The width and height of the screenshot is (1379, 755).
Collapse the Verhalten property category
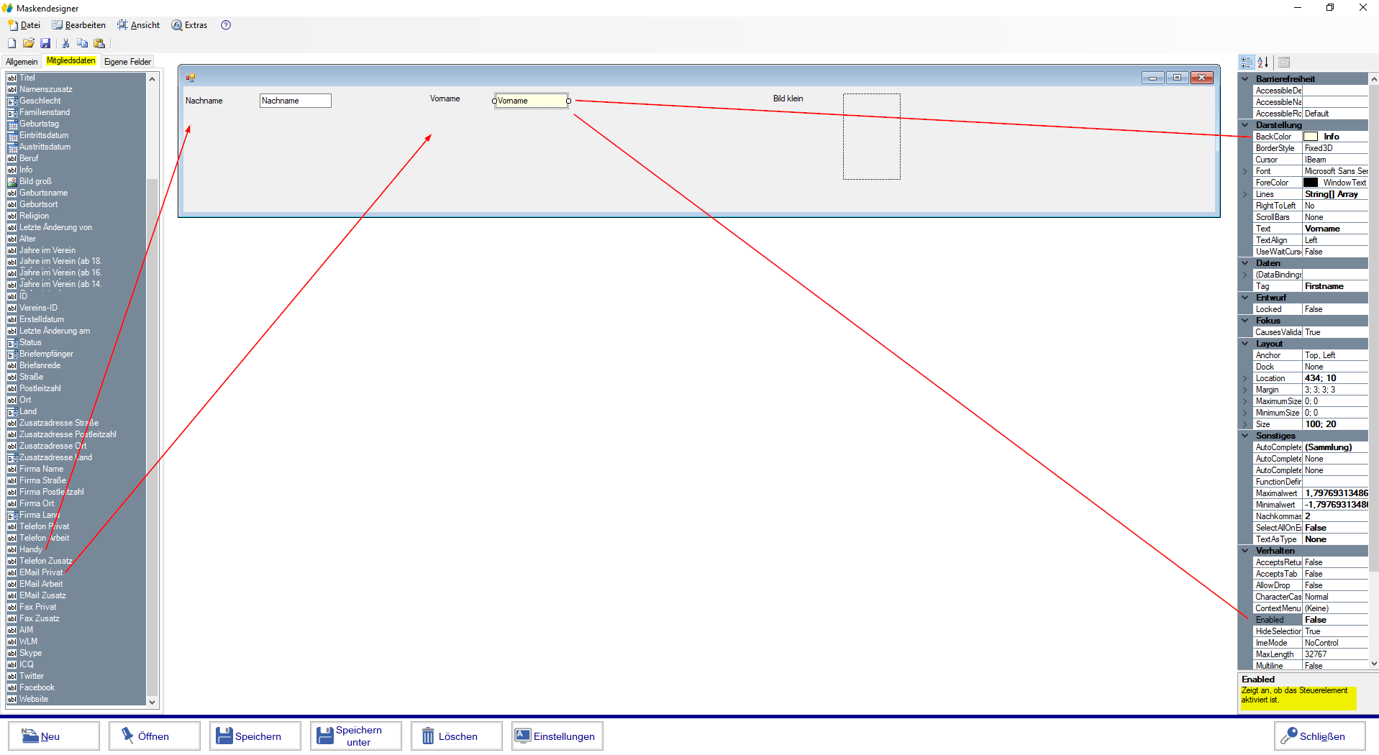point(1245,551)
